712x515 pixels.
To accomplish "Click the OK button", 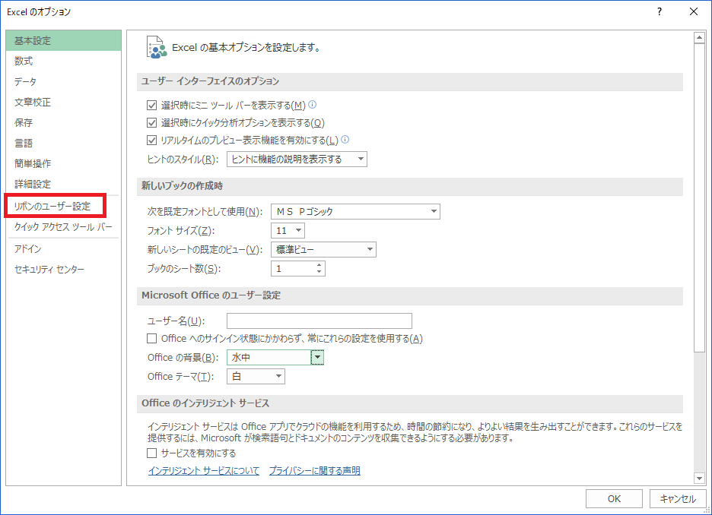I will pos(614,499).
